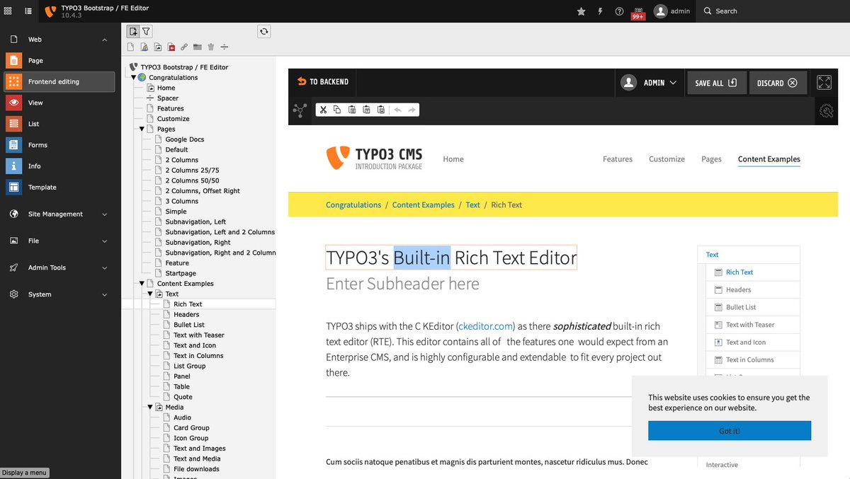Collapse the Media tree node
850x479 pixels.
click(150, 408)
